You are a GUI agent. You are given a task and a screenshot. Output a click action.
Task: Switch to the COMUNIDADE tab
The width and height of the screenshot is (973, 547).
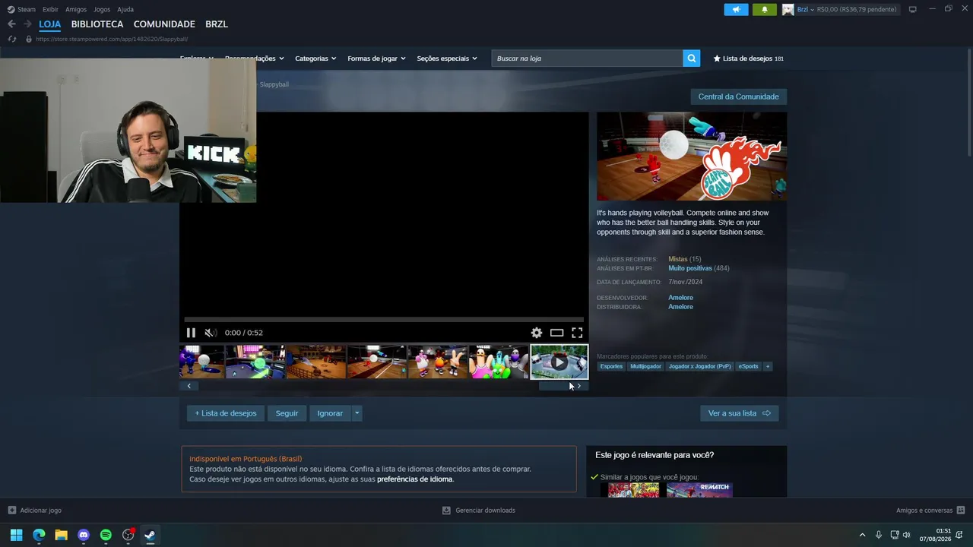164,24
